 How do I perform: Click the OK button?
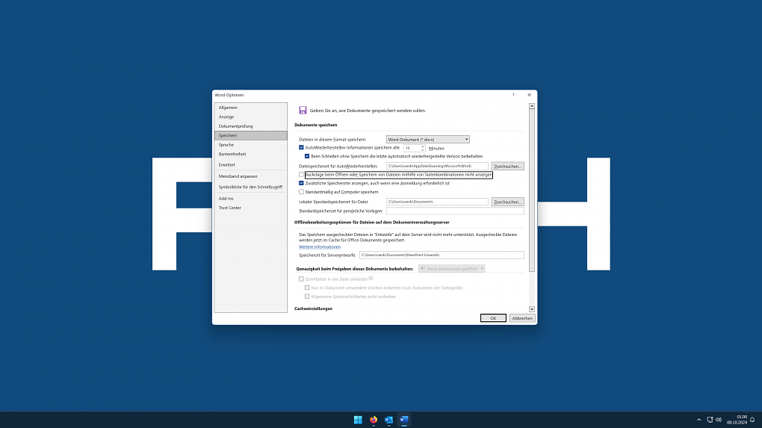(493, 318)
